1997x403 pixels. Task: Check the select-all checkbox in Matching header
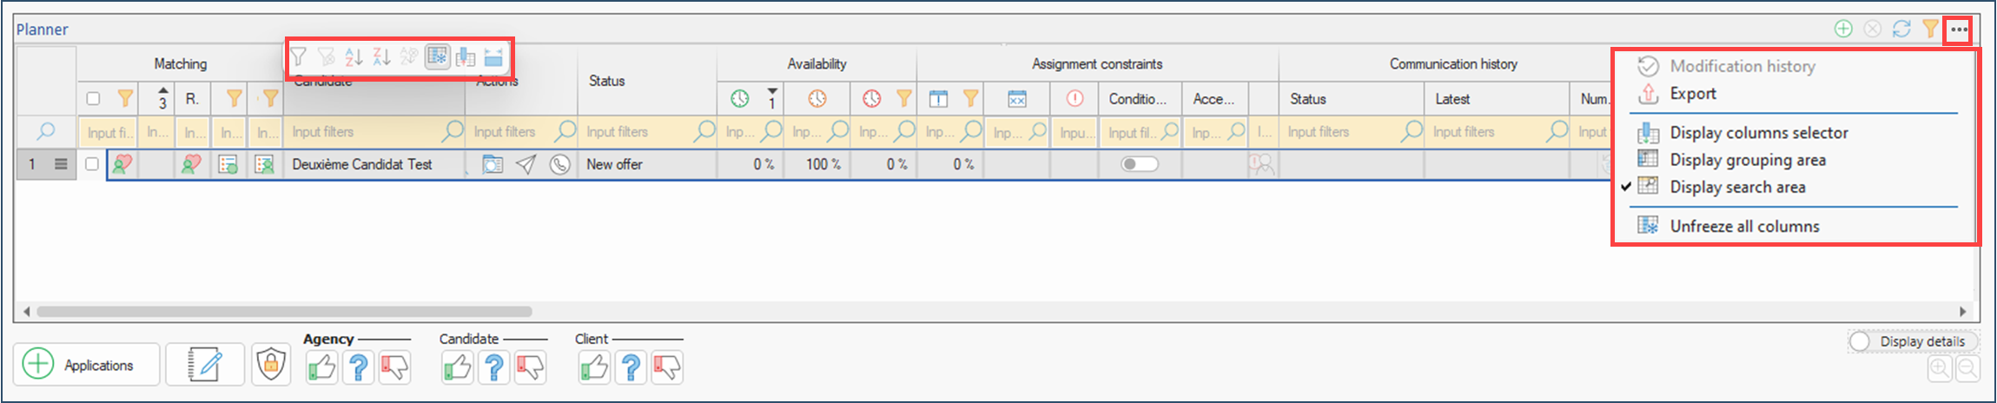pos(94,99)
